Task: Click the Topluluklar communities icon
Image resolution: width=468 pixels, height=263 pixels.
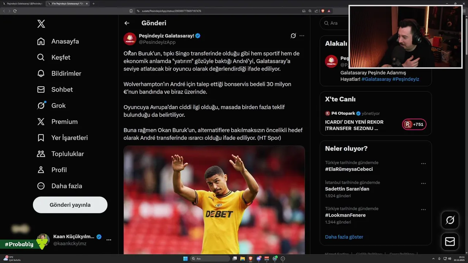Action: (41, 154)
